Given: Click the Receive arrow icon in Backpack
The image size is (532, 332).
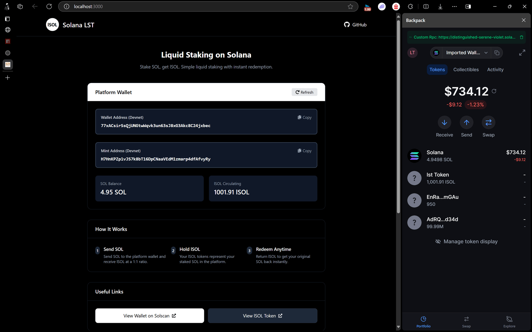Looking at the screenshot, I should click(444, 123).
